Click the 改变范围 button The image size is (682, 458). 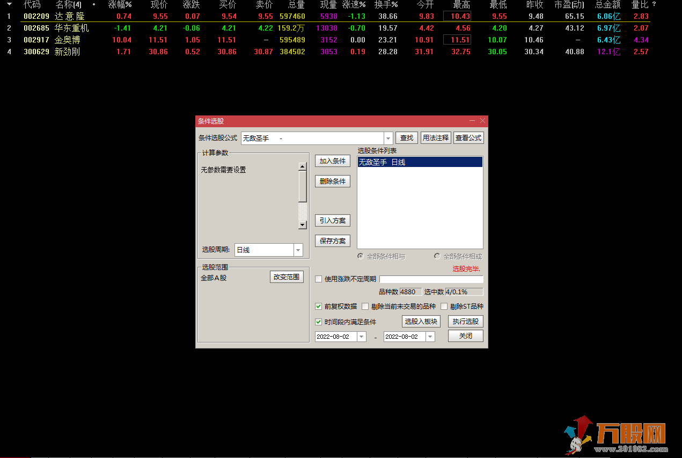click(287, 277)
